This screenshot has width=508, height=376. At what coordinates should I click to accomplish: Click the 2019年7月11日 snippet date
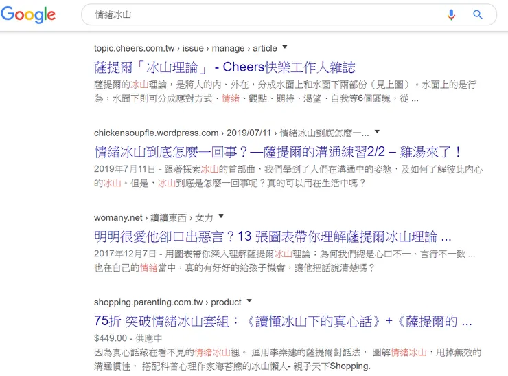pyautogui.click(x=124, y=169)
